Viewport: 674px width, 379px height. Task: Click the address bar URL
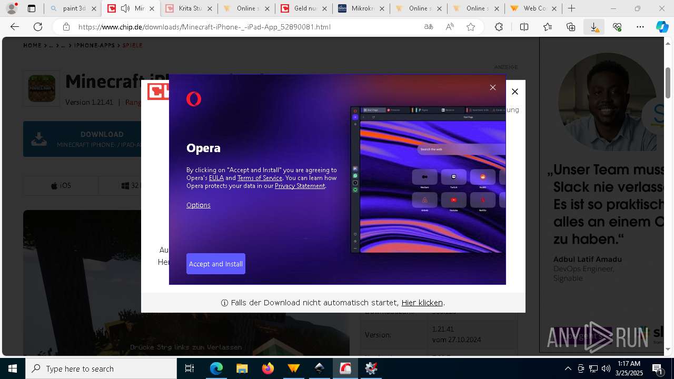[204, 27]
